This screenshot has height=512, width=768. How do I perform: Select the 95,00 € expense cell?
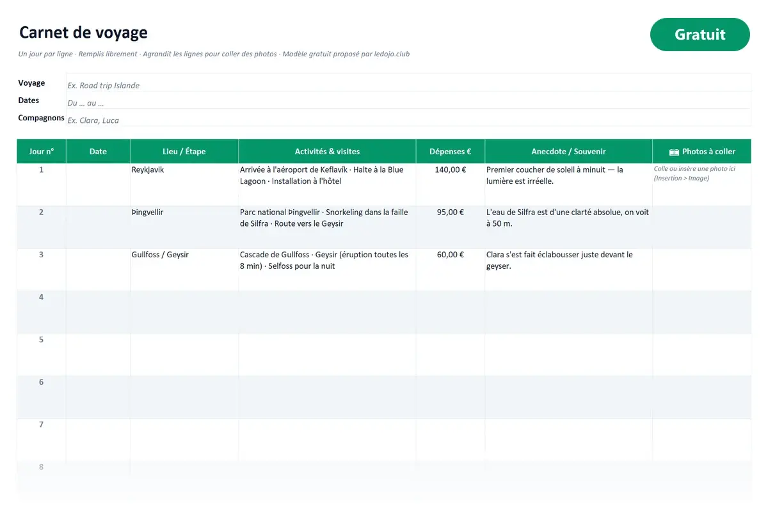coord(450,227)
